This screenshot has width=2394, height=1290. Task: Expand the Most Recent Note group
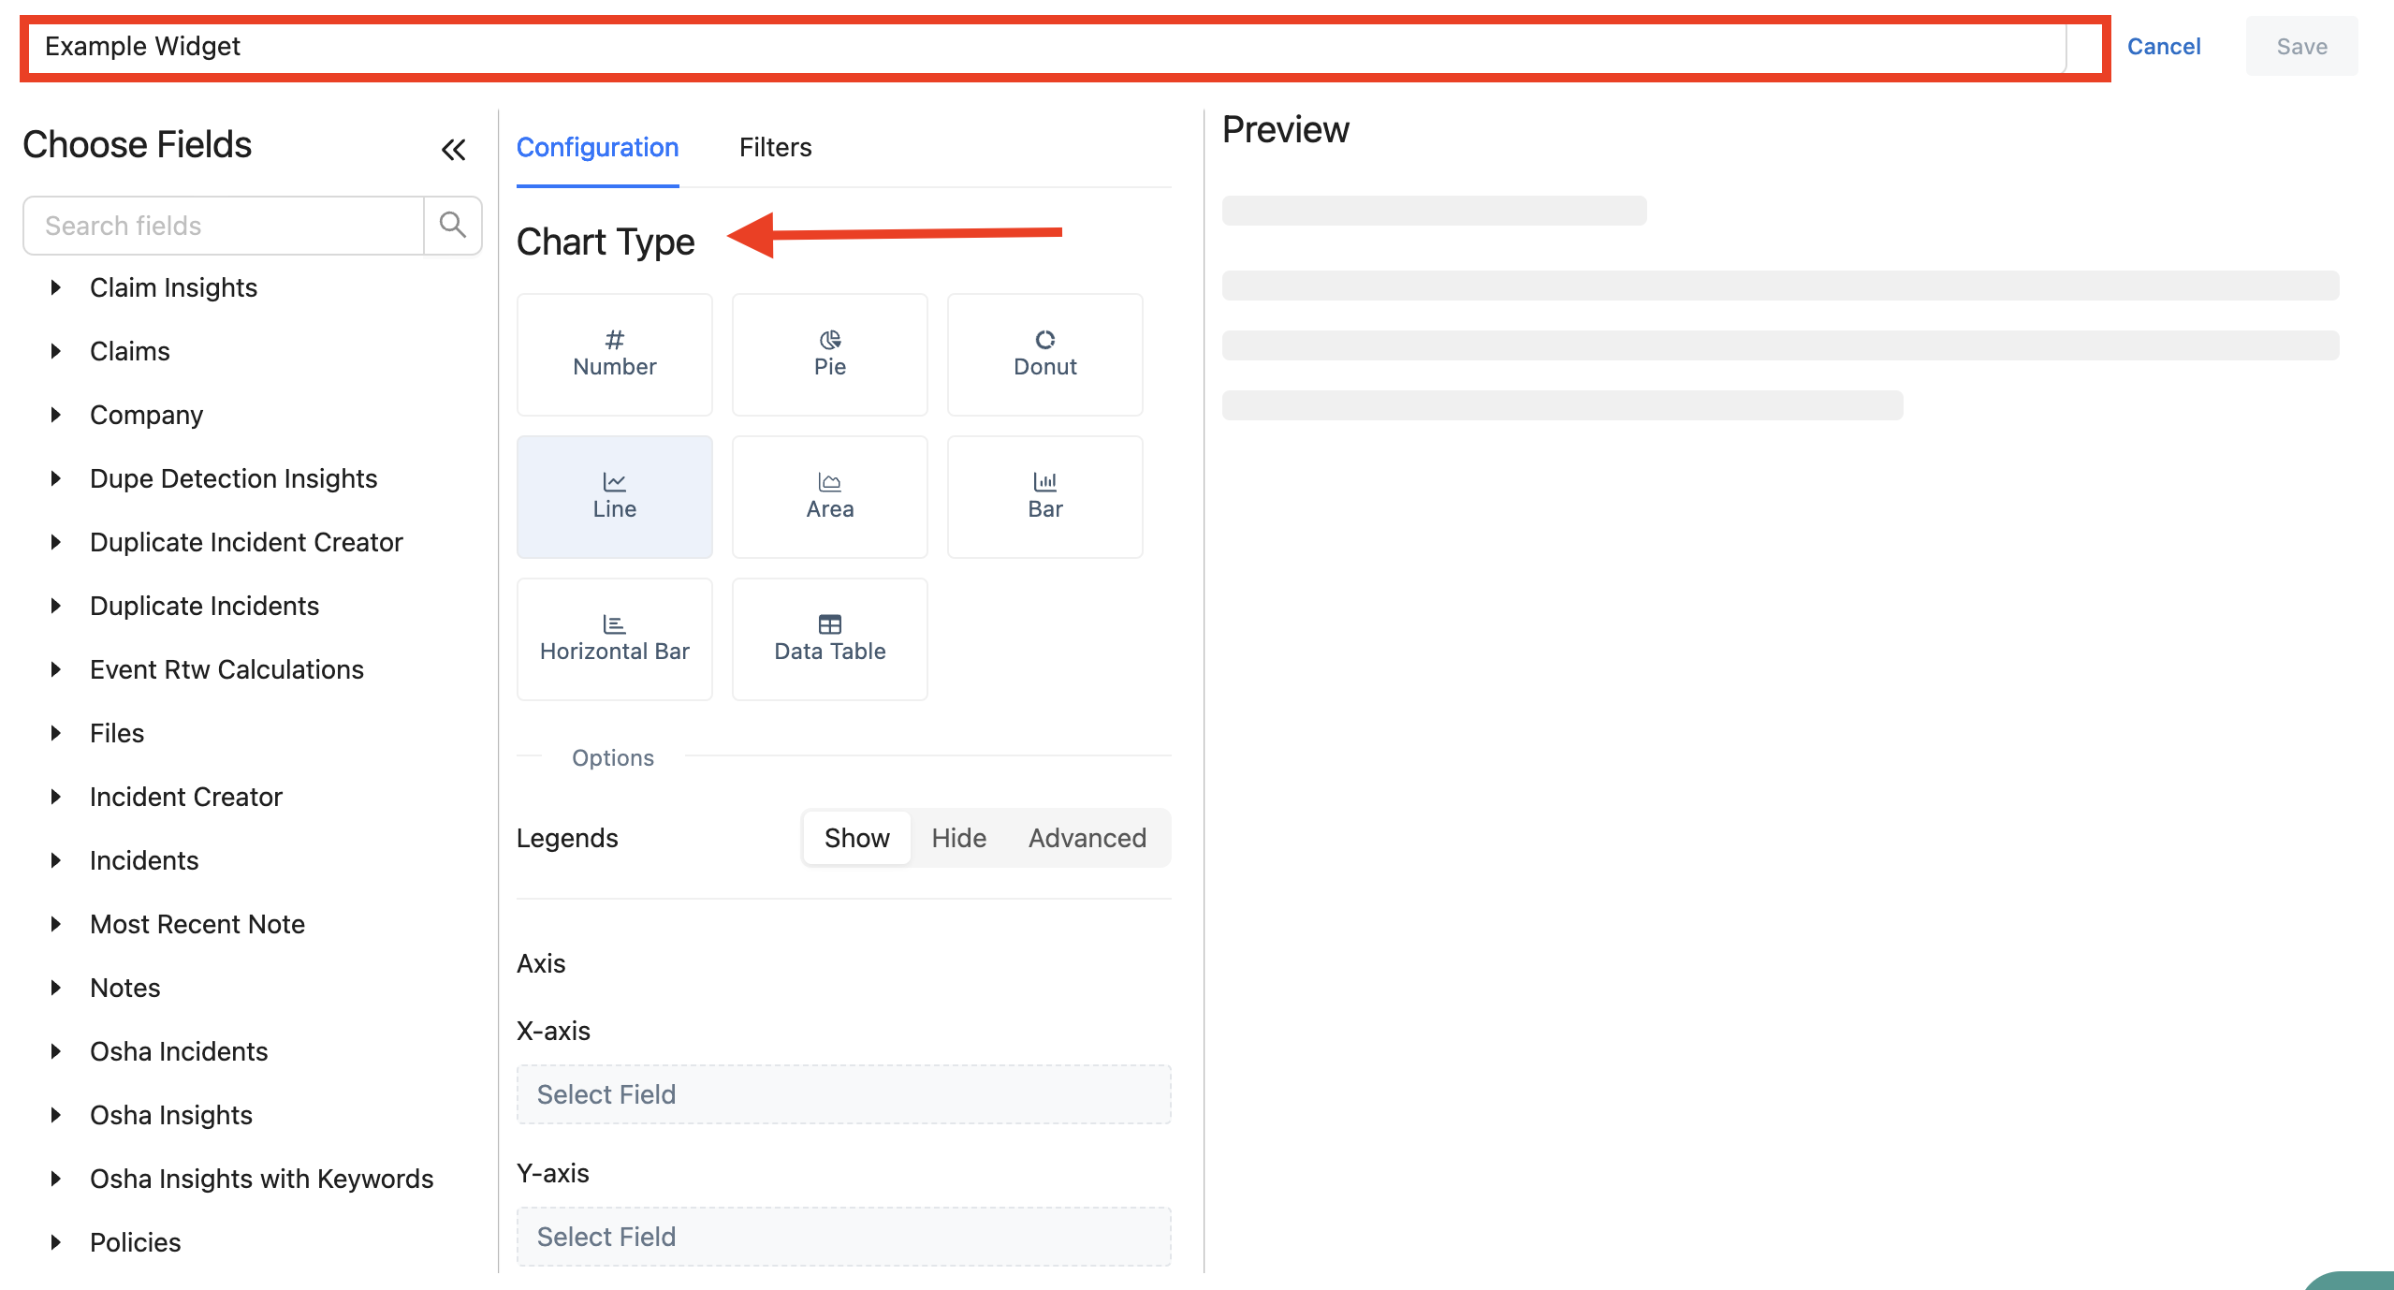coord(55,924)
